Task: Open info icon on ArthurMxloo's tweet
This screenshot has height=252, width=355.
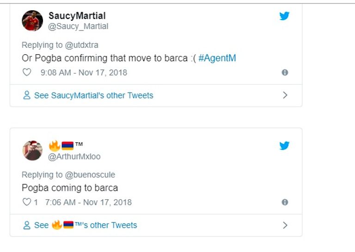Action: (x=285, y=202)
